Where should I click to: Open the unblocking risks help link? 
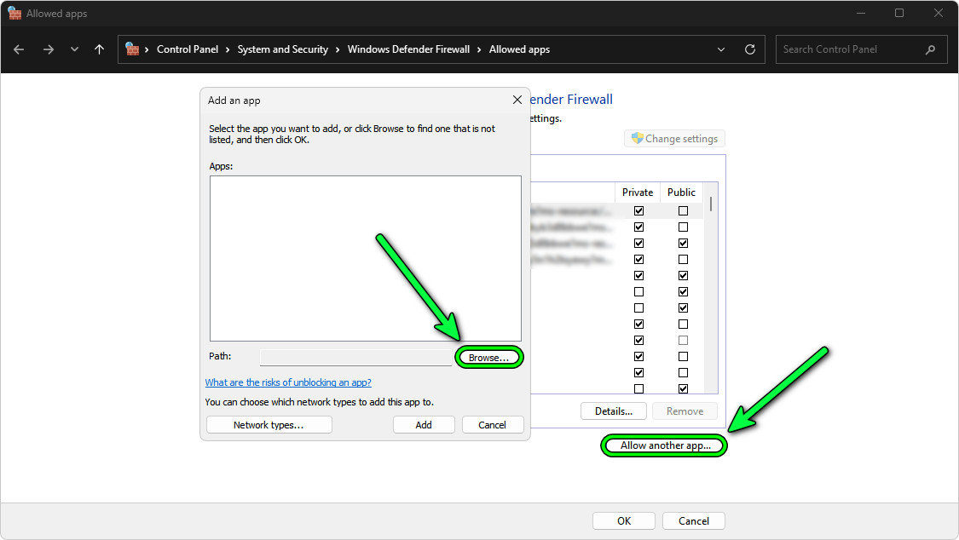pyautogui.click(x=288, y=382)
